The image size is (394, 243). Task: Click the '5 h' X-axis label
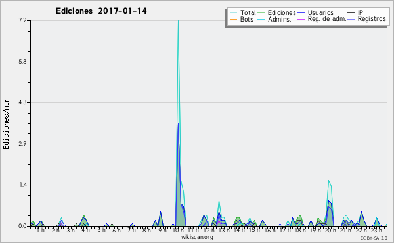(x=101, y=230)
